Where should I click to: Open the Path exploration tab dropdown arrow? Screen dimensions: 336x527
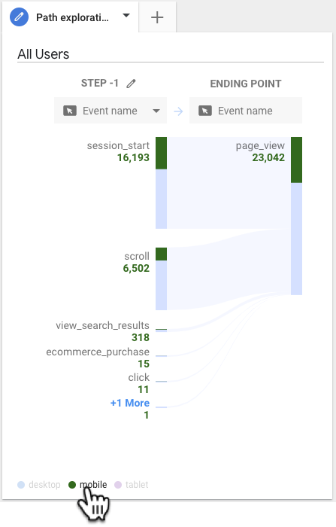[126, 16]
